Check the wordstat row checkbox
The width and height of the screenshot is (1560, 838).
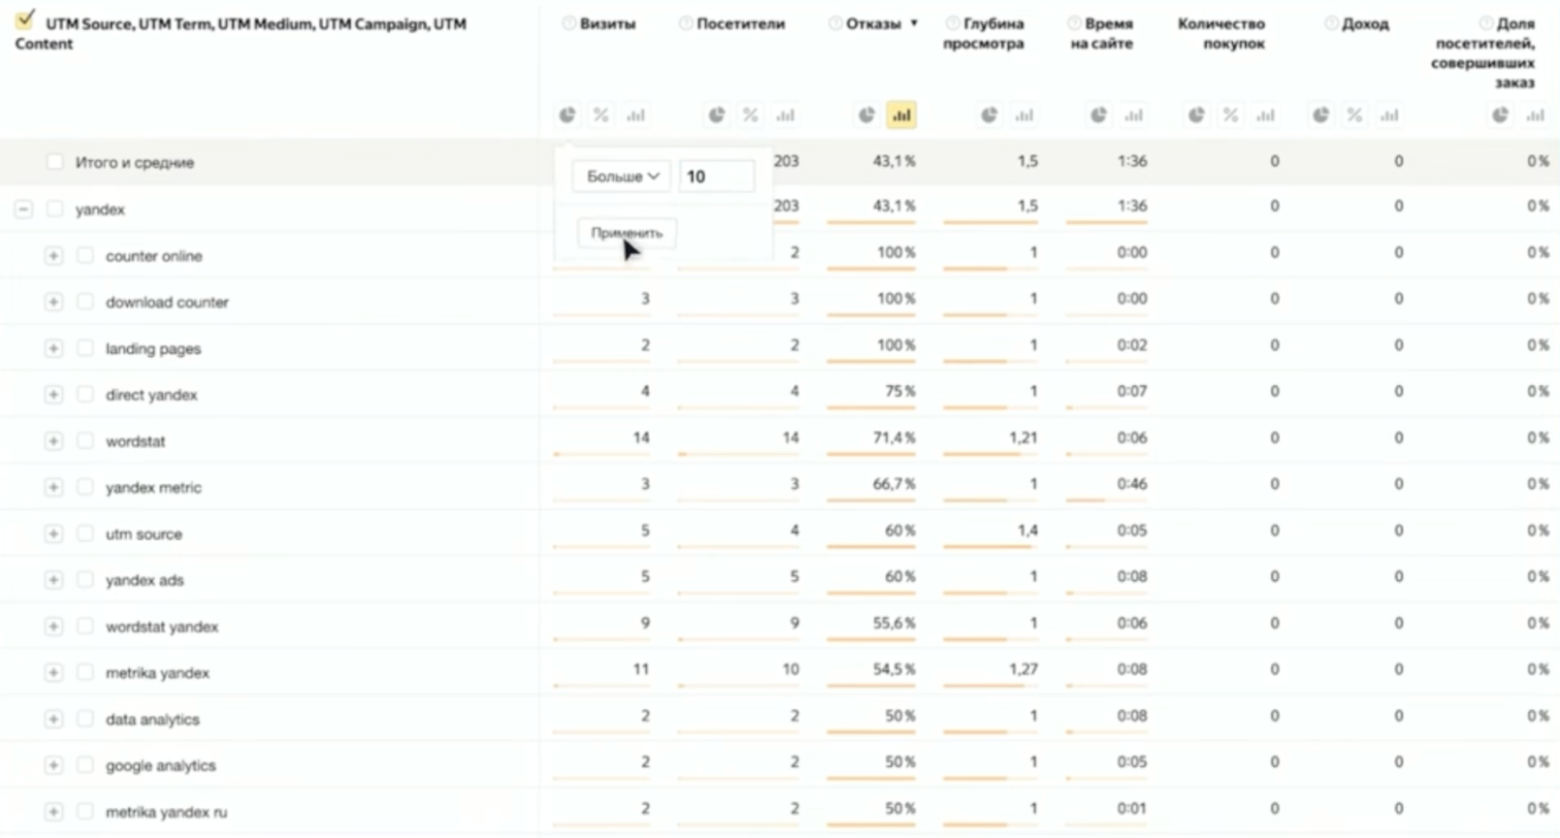tap(85, 441)
